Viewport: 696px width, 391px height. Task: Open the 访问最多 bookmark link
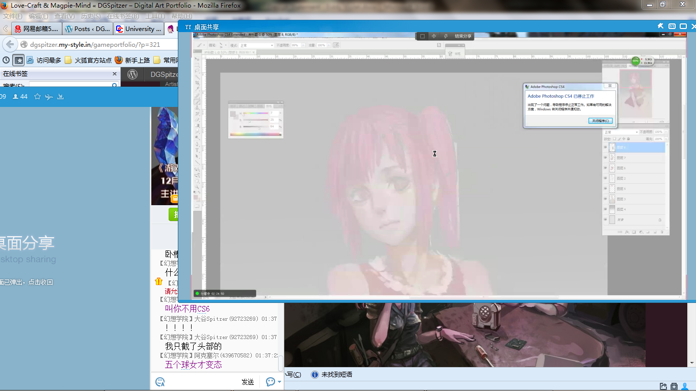[44, 60]
